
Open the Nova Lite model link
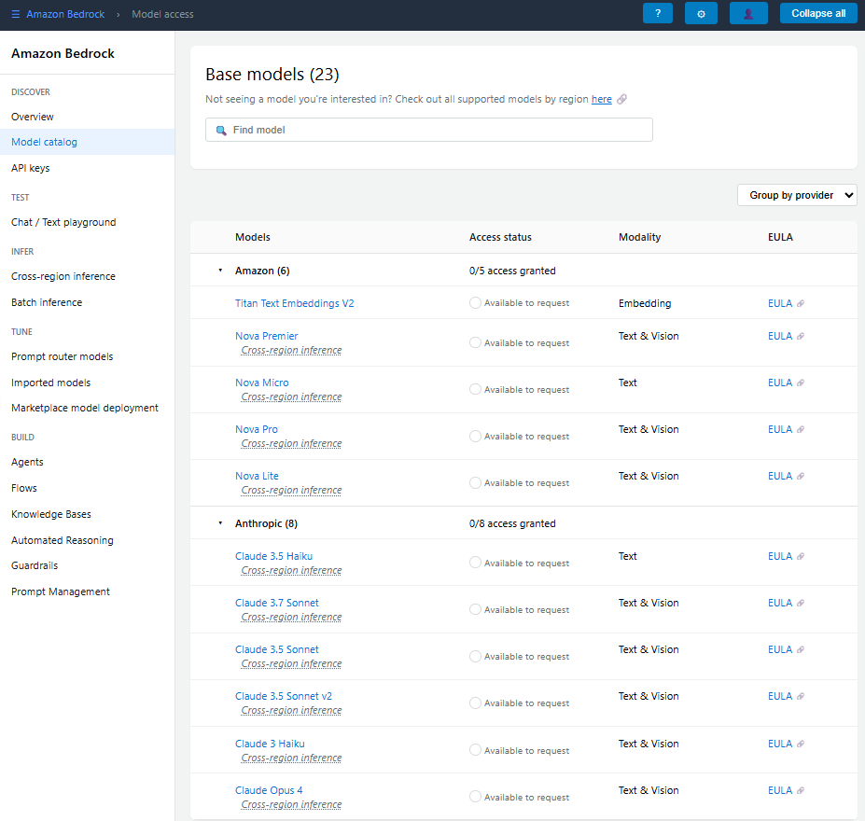click(257, 476)
